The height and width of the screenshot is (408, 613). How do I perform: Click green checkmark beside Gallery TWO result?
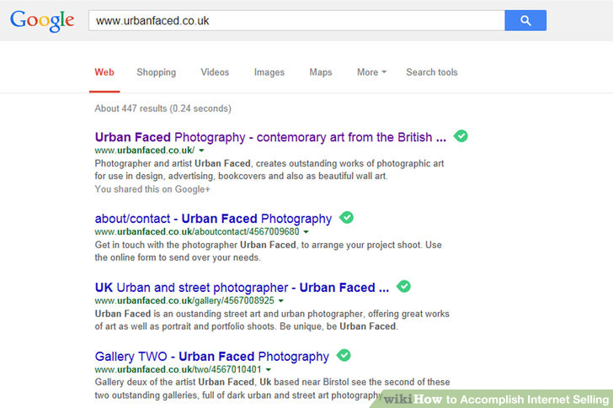(344, 355)
